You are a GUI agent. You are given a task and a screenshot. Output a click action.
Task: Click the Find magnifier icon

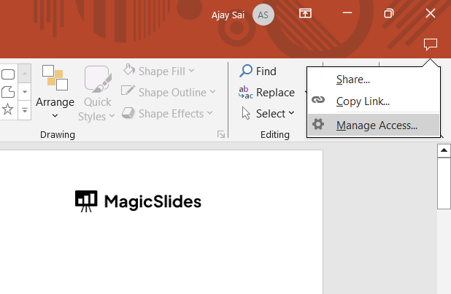(x=246, y=71)
